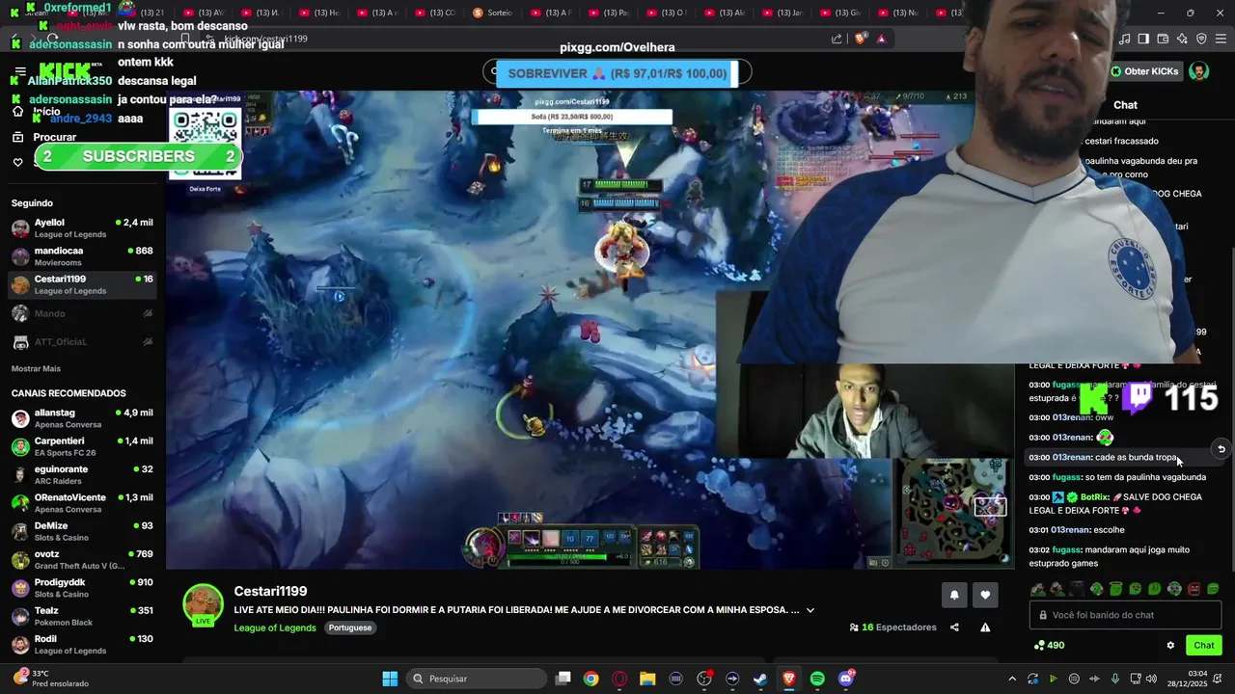
Task: Open recommended channel Carpentieri
Action: pyautogui.click(x=82, y=446)
